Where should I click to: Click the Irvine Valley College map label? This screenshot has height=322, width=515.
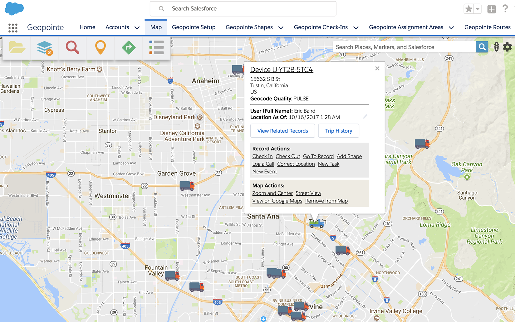pos(396,311)
